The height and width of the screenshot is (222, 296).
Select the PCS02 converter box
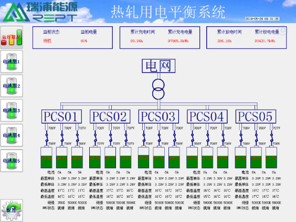click(x=110, y=116)
